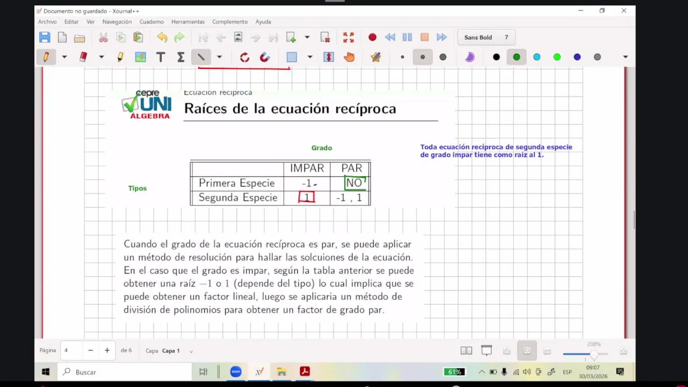
Task: Pick the light blue color swatch
Action: 537,57
